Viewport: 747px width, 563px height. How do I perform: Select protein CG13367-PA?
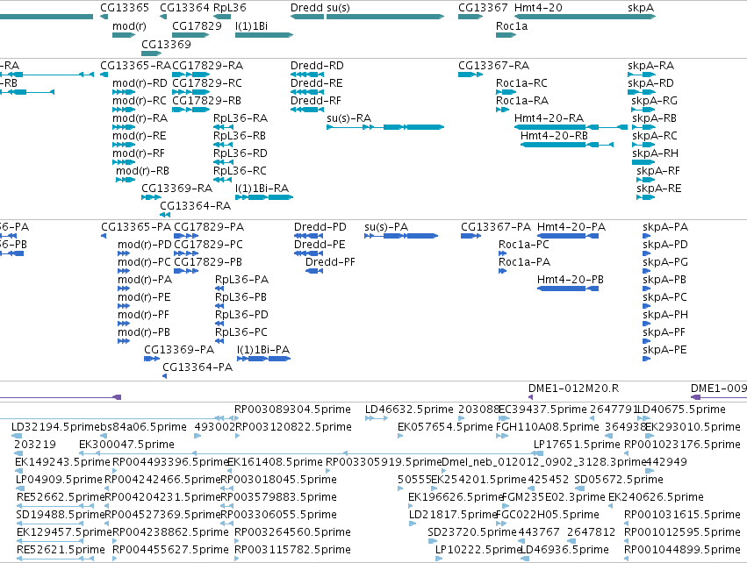pyautogui.click(x=496, y=227)
